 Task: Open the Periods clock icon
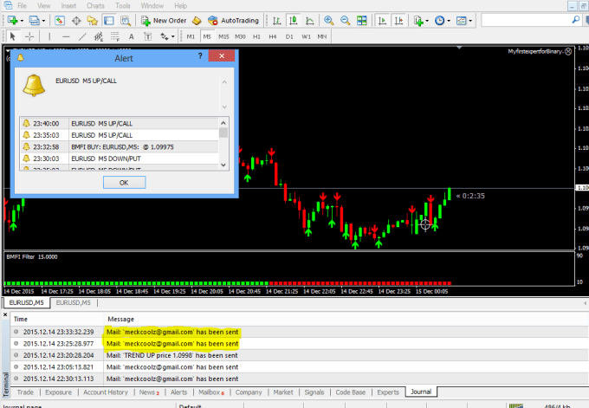click(x=439, y=20)
